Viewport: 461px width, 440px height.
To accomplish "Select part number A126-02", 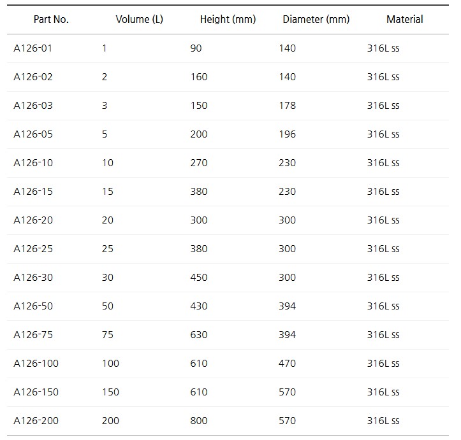I will 33,77.
